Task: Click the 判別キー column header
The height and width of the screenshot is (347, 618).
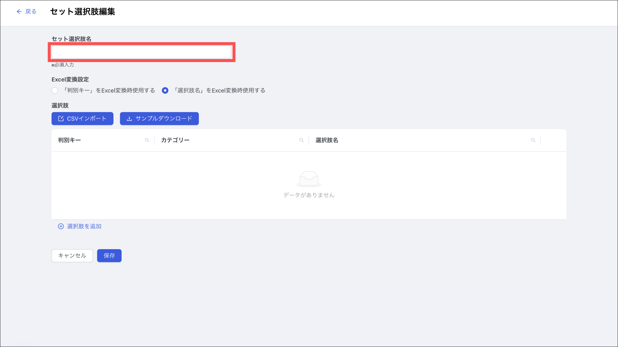Action: point(69,140)
